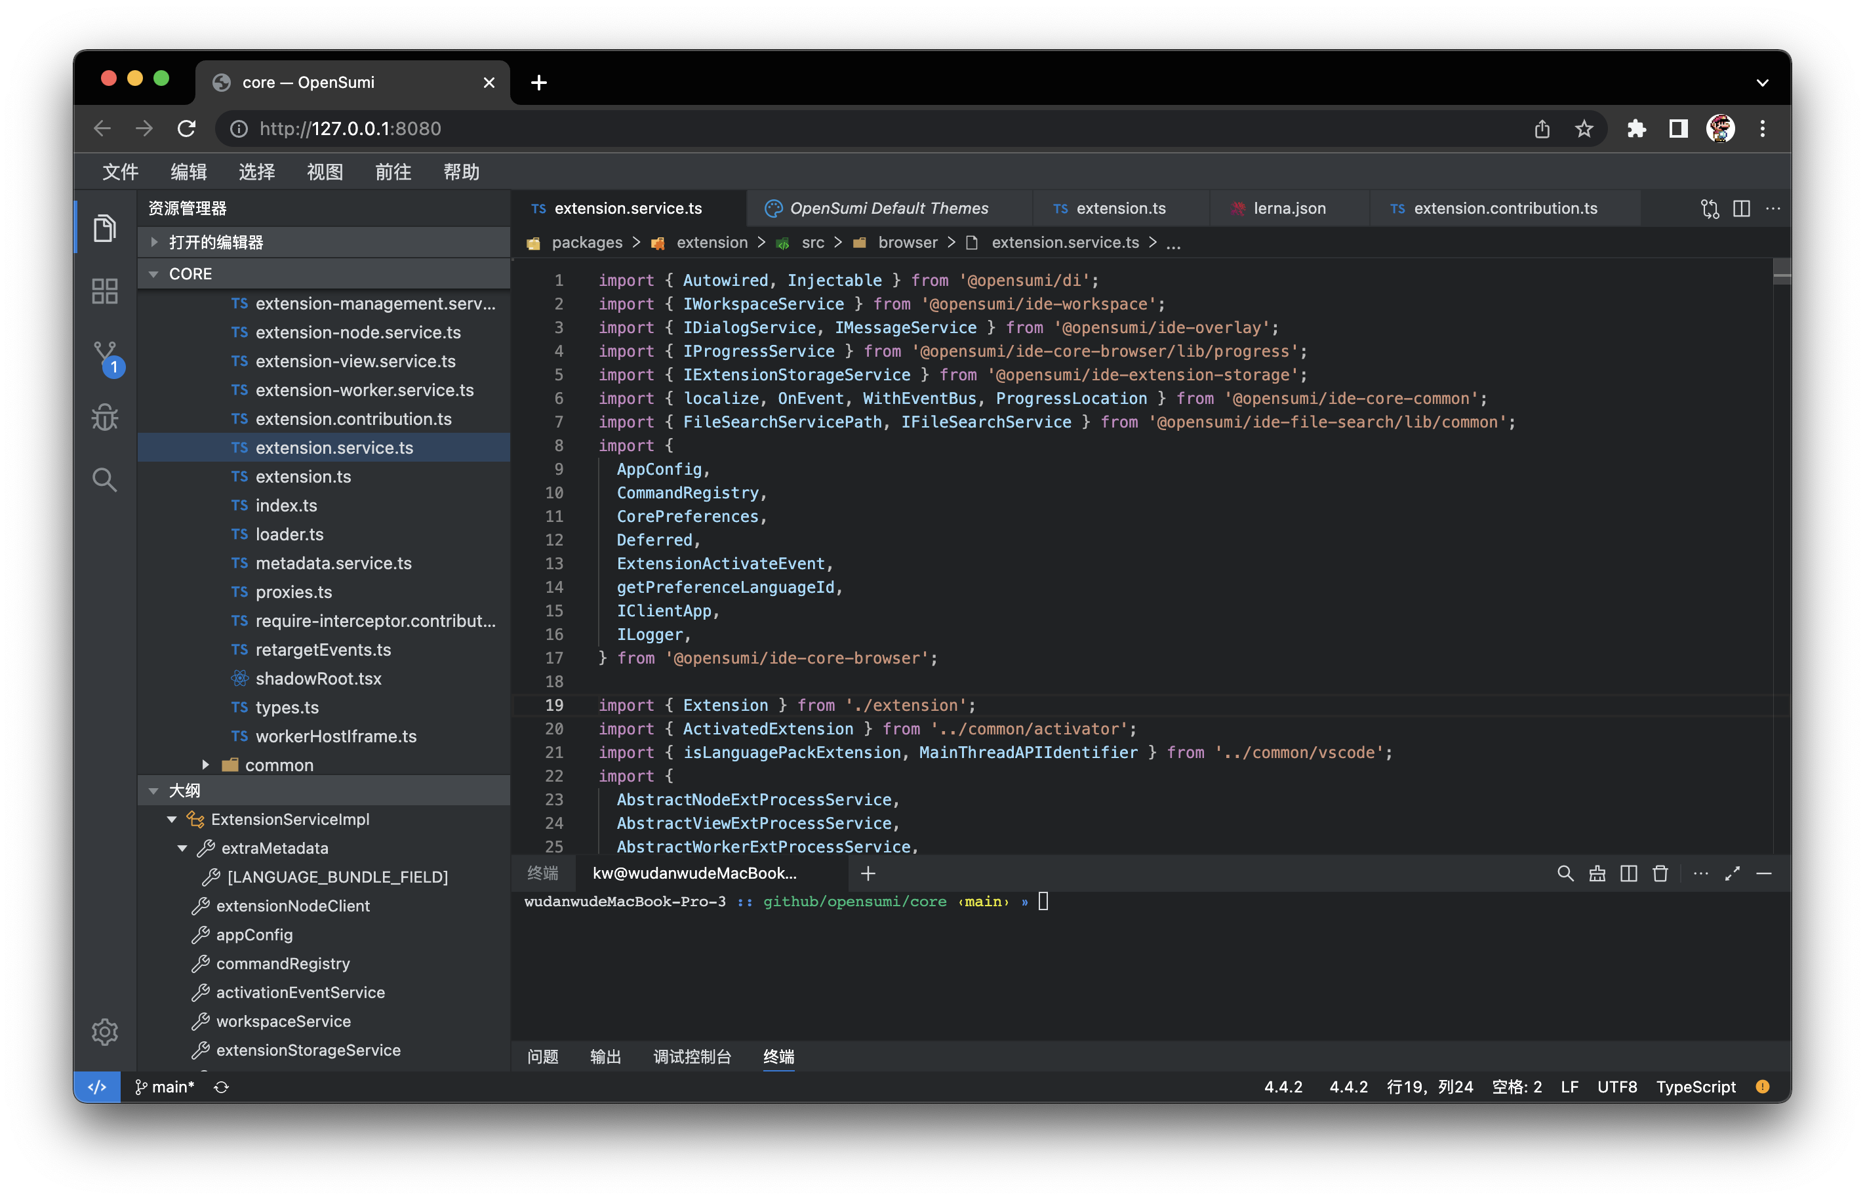Open terminal panel more actions ellipsis
The width and height of the screenshot is (1865, 1200).
click(x=1700, y=873)
